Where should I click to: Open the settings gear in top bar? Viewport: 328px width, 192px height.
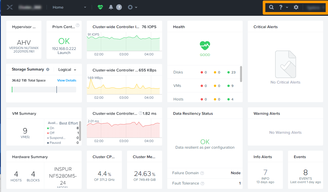296,7
